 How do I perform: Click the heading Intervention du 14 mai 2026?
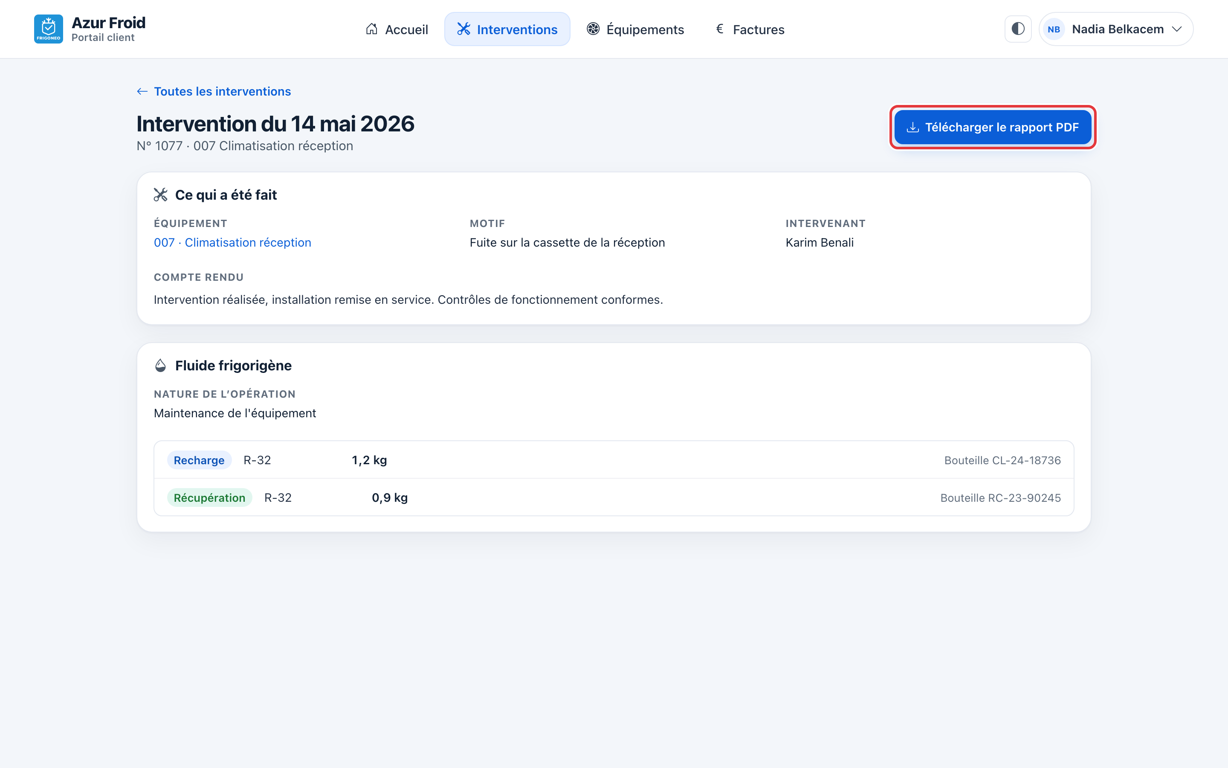pos(275,124)
